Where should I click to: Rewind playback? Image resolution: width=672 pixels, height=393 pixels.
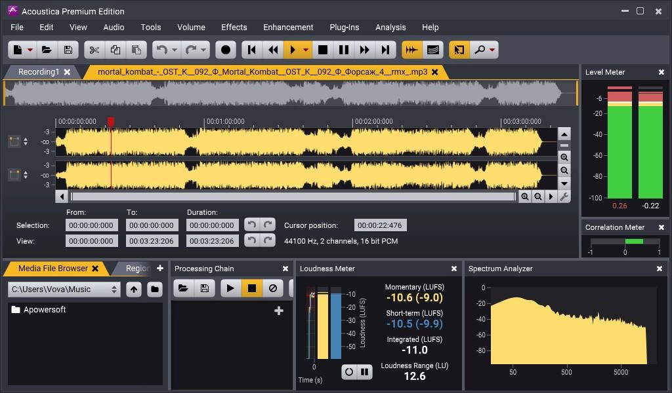tap(273, 50)
